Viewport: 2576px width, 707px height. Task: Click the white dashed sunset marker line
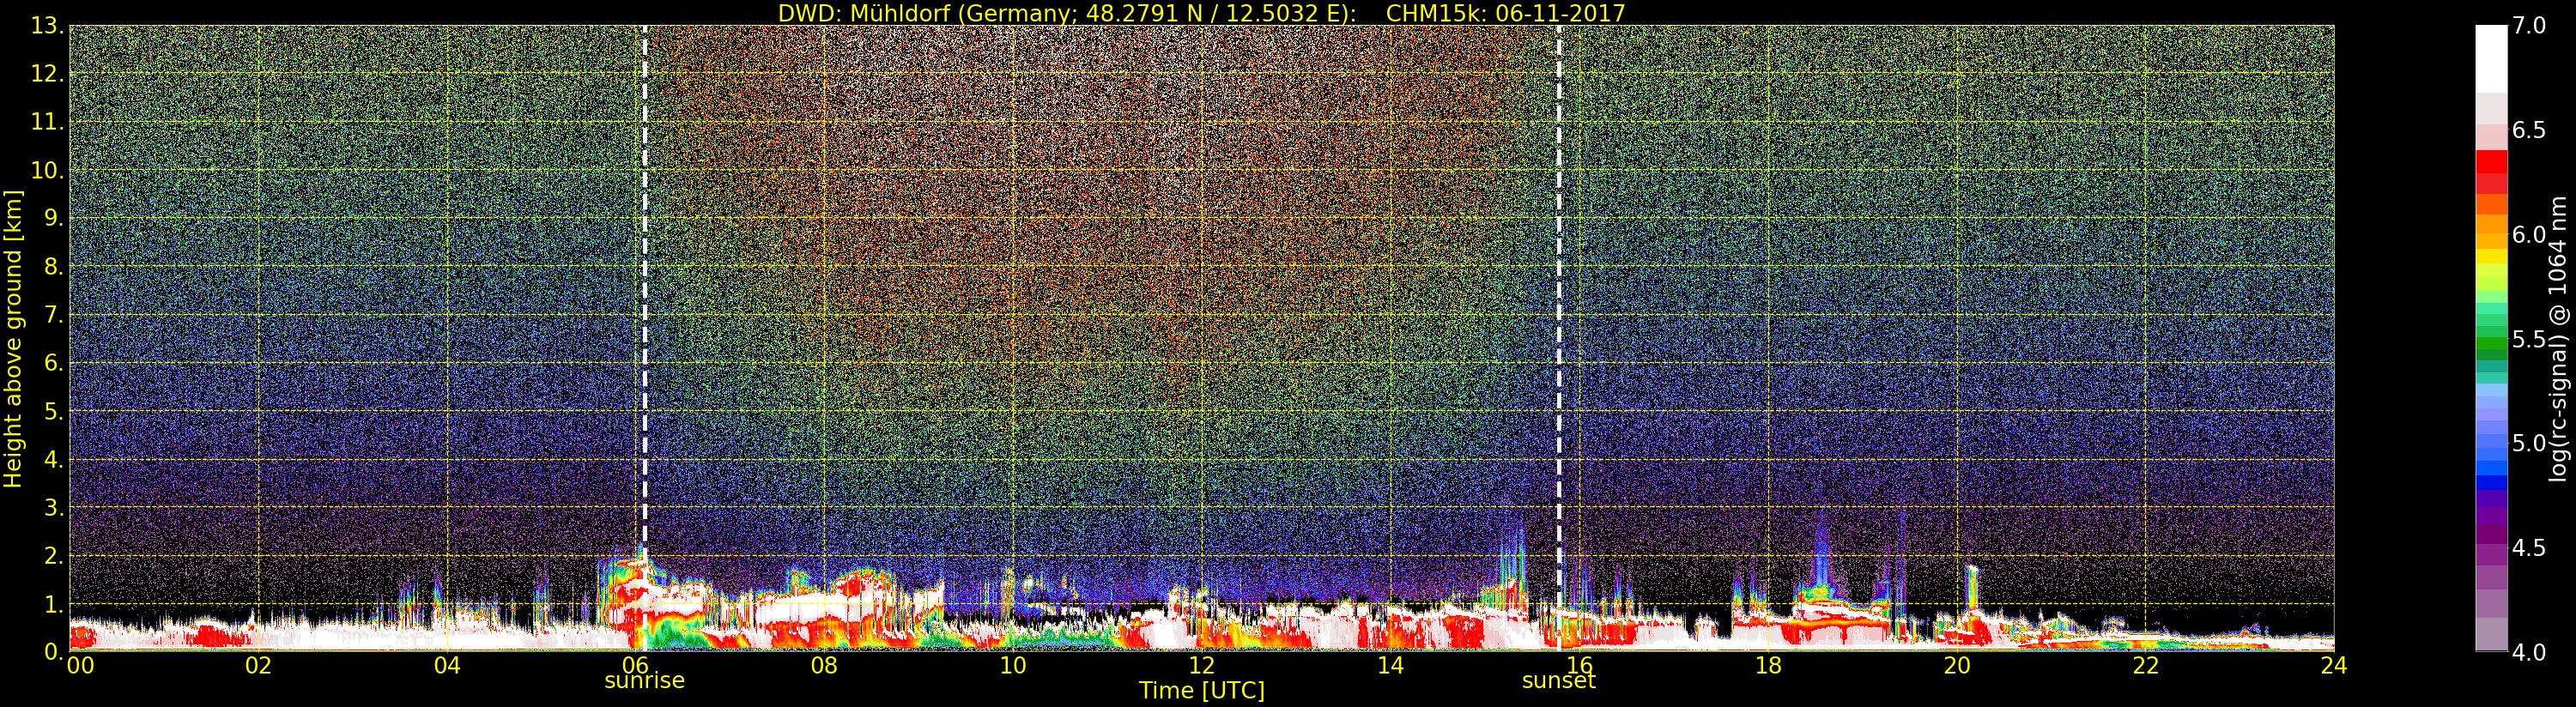[x=1558, y=338]
